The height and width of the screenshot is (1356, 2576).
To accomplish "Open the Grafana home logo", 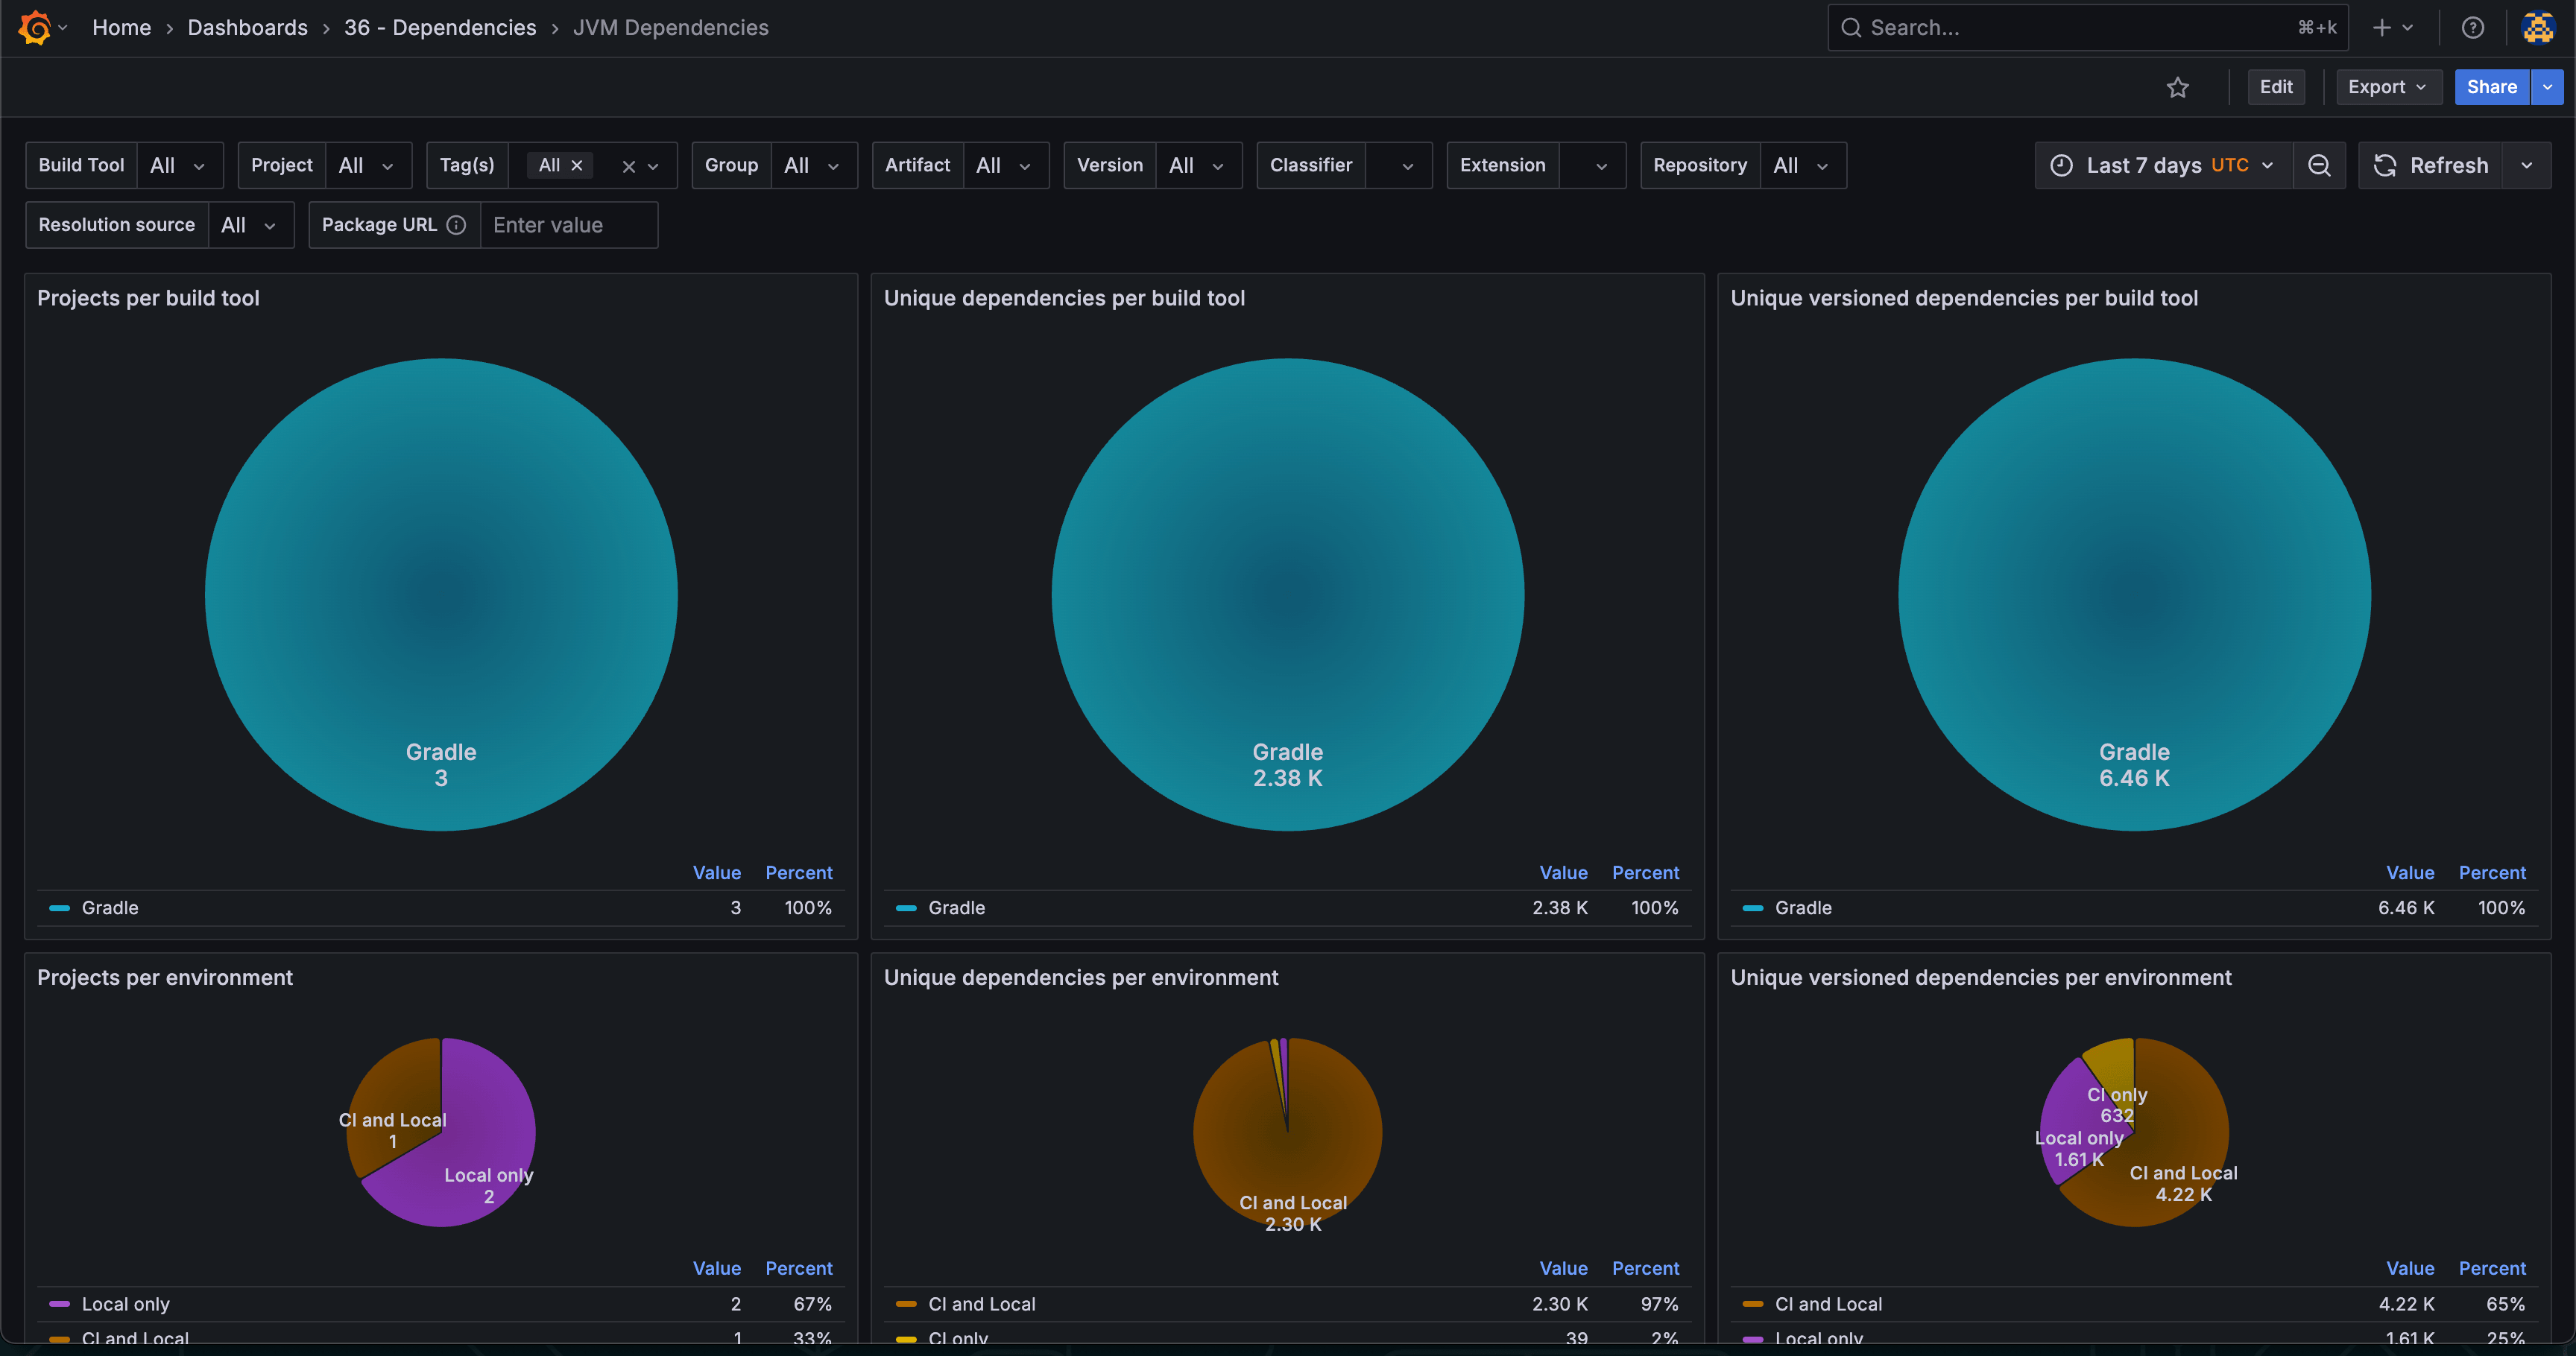I will point(36,27).
